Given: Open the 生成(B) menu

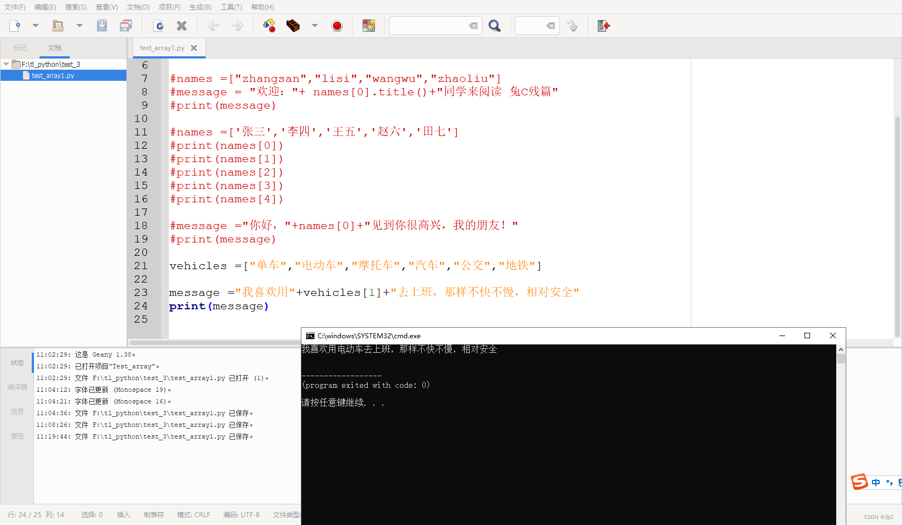Looking at the screenshot, I should 201,7.
